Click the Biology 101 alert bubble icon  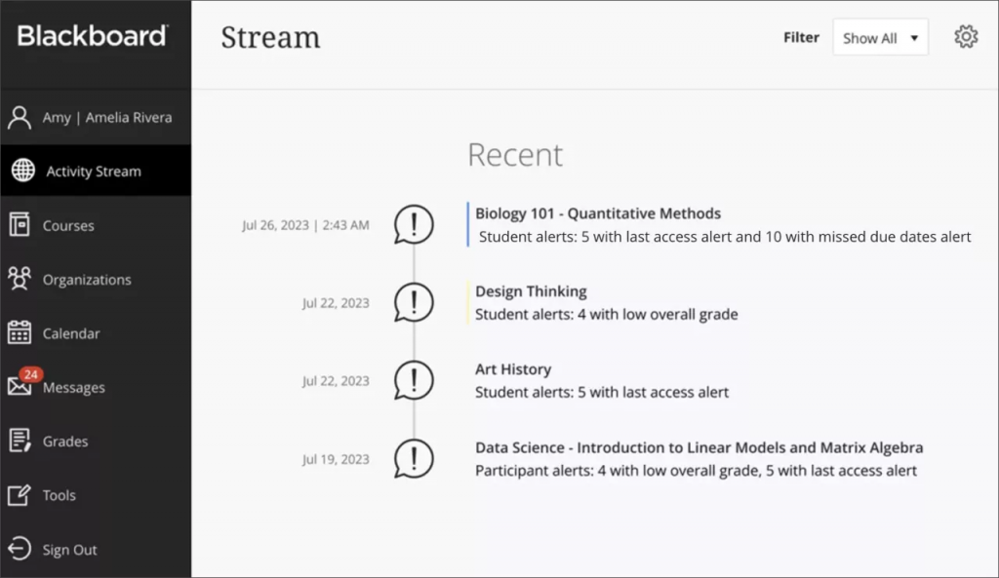[x=414, y=223]
